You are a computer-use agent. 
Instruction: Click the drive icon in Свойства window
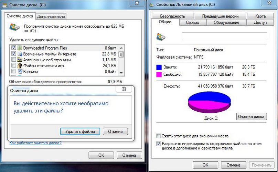(161, 37)
